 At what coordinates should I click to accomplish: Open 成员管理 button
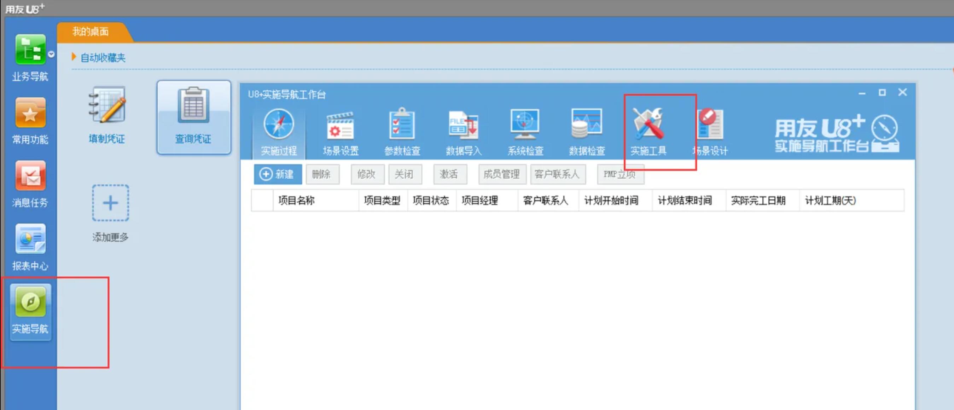tap(502, 174)
